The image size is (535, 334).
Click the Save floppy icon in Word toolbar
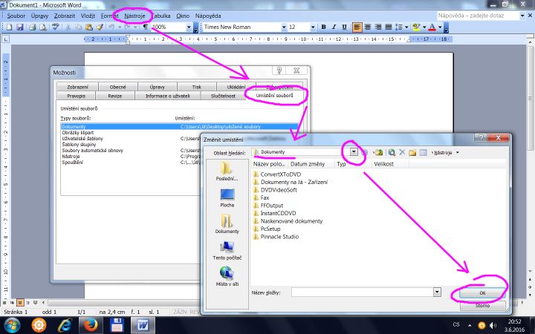(20, 27)
